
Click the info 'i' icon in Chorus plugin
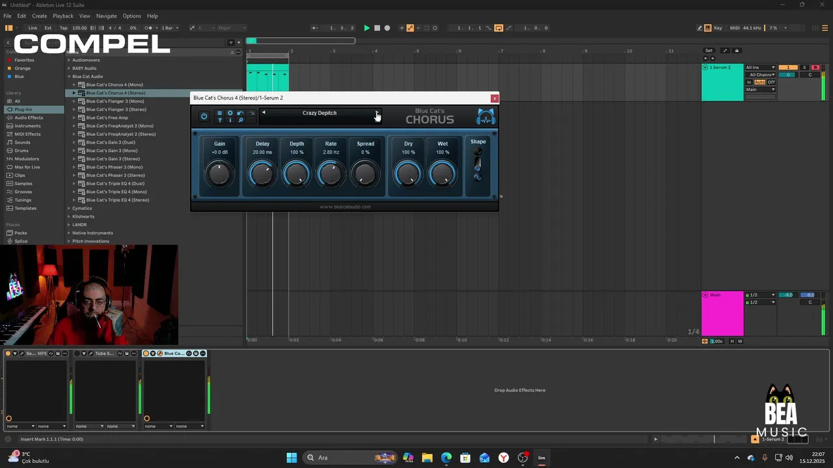click(230, 120)
